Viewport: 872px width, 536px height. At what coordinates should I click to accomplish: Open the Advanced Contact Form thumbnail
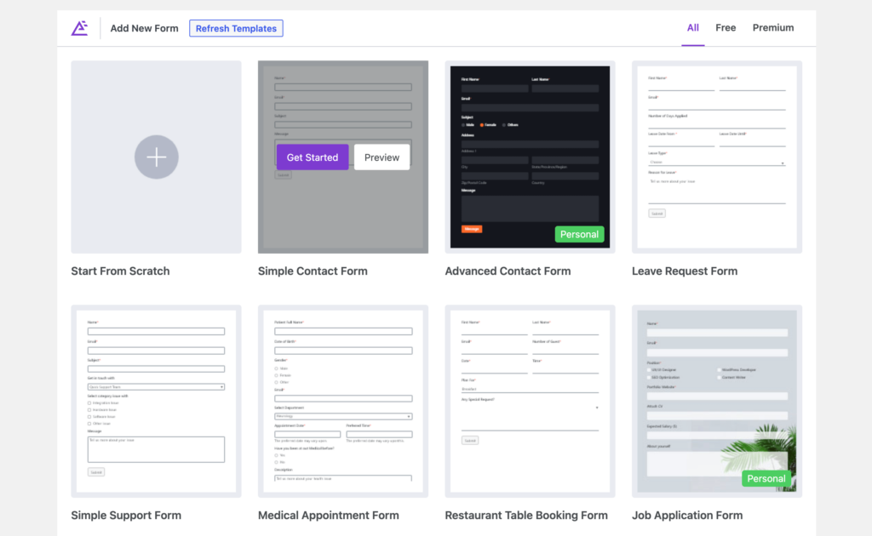coord(530,156)
